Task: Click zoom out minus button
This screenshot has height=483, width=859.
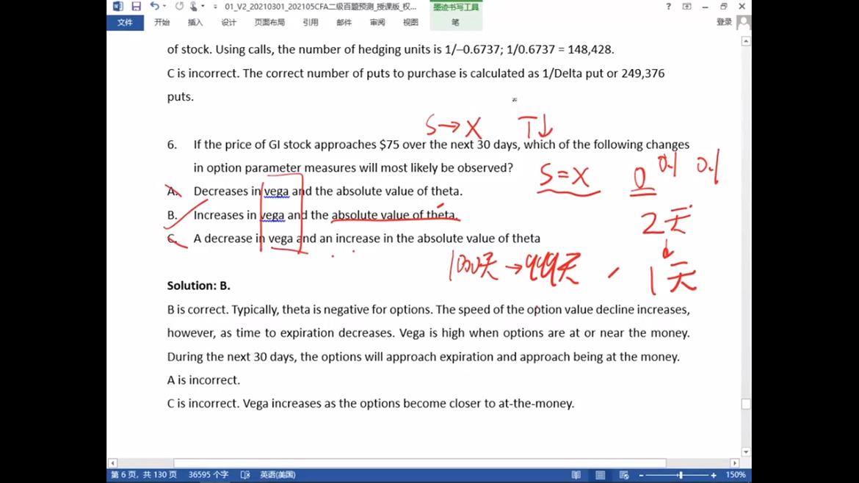Action: 641,476
